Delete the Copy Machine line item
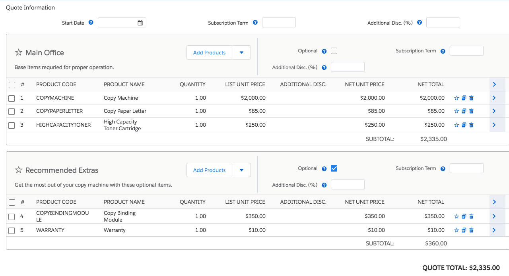This screenshot has width=509, height=276. point(471,98)
